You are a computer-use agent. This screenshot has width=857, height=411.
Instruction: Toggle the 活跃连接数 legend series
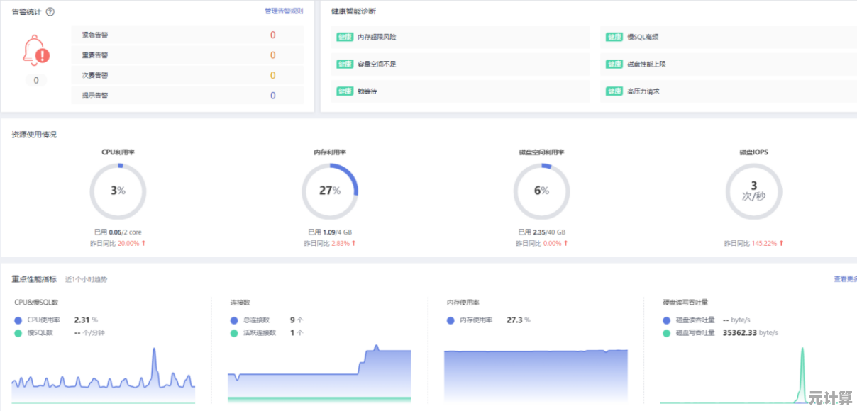point(234,333)
